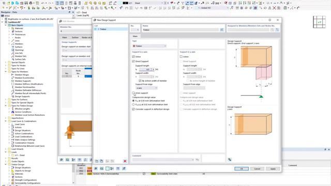The height and width of the screenshot is (186, 331).
Task: Click OK to confirm the design support
Action: tap(242, 169)
